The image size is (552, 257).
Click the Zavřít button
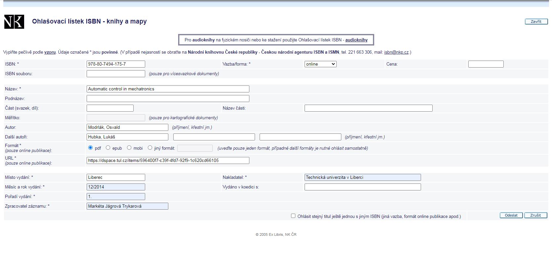tap(536, 22)
